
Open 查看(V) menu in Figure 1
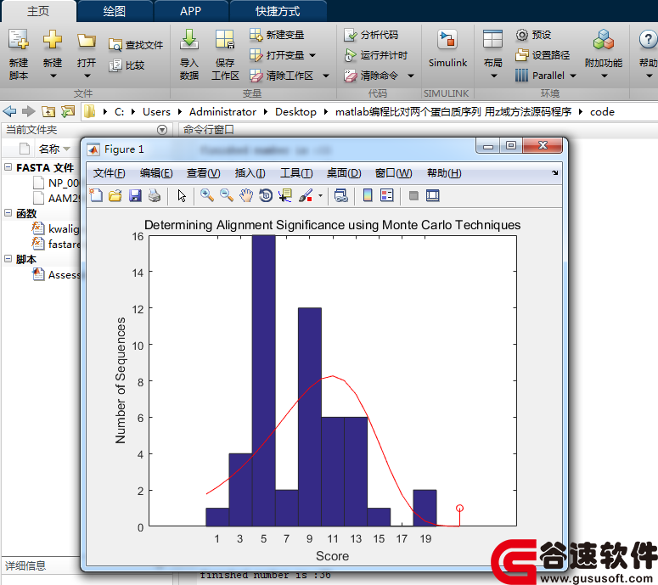[x=203, y=173]
